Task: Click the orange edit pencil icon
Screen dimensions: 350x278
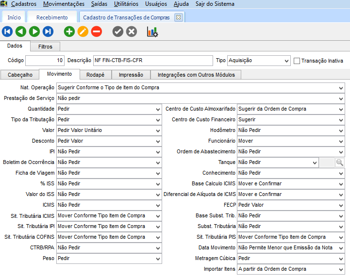Action: click(83, 32)
